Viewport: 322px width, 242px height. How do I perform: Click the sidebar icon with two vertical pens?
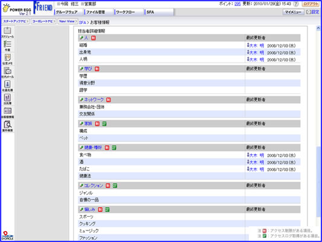point(8,99)
